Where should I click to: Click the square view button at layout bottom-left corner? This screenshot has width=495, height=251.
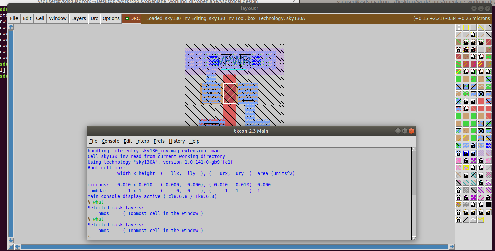coord(11,247)
